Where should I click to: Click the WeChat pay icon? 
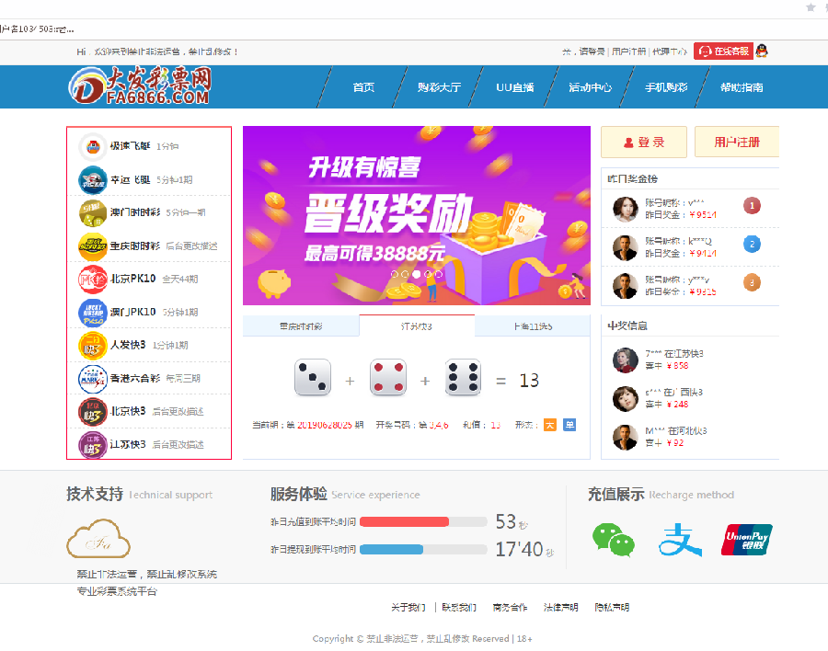[x=613, y=540]
